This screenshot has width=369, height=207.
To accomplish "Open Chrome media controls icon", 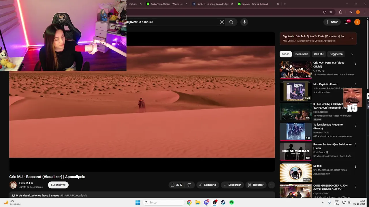I will click(351, 12).
